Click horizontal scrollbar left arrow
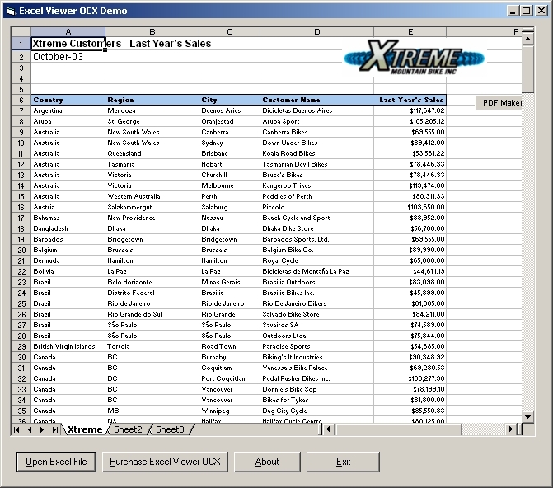 (x=328, y=429)
